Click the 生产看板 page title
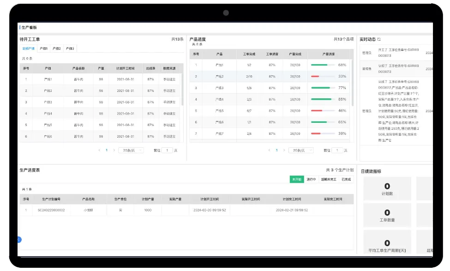450x271 pixels. point(29,28)
